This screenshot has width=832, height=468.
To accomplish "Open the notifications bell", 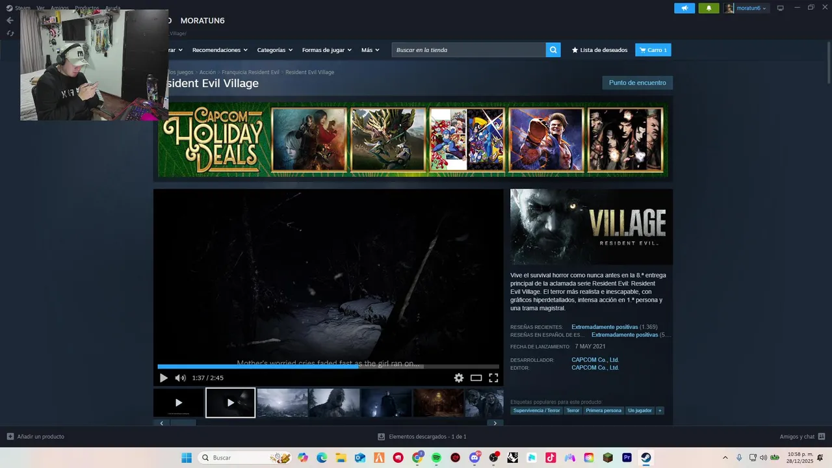I will point(708,8).
